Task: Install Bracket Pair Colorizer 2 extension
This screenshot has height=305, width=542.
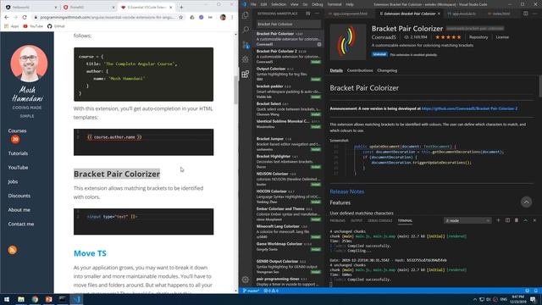Action: [316, 62]
